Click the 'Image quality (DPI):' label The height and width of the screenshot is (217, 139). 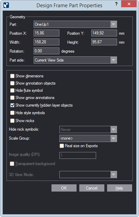(25, 154)
